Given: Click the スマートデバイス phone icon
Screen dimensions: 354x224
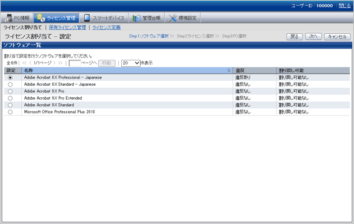Looking at the screenshot, I should click(87, 18).
